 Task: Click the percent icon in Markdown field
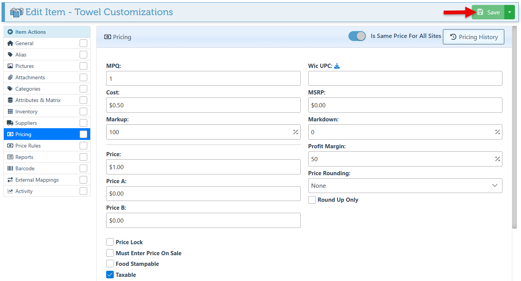(x=497, y=132)
